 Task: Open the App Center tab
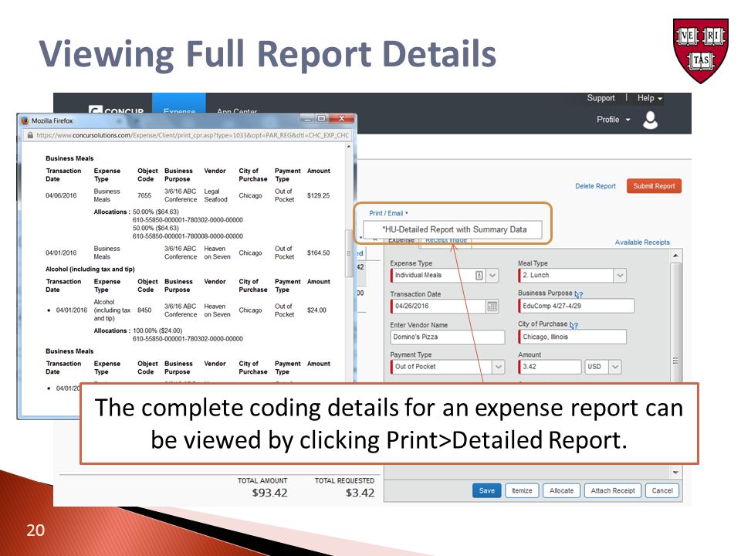click(237, 111)
